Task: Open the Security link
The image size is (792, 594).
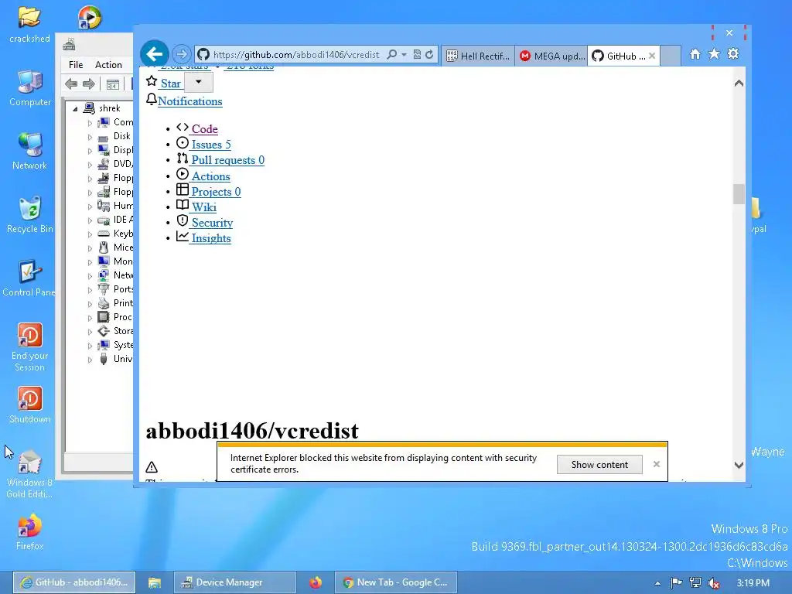Action: pyautogui.click(x=212, y=223)
